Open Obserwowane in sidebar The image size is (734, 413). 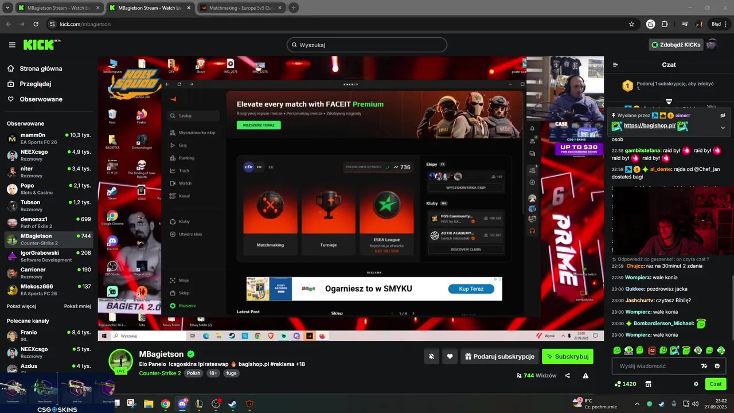(35, 99)
